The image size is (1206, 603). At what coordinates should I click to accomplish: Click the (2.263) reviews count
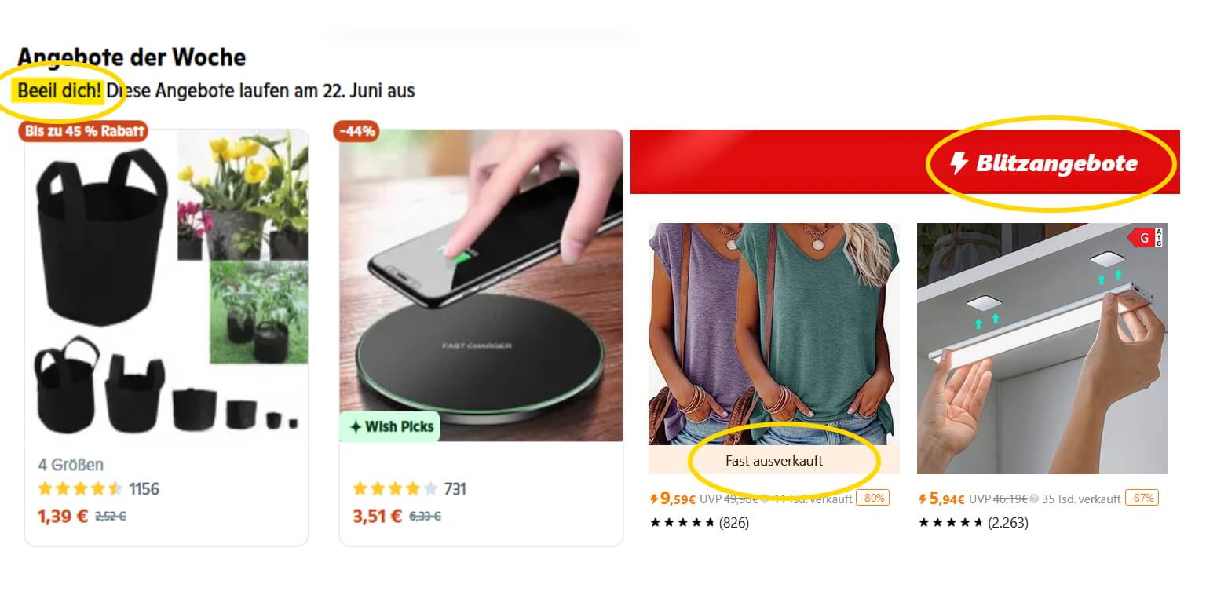pyautogui.click(x=1007, y=522)
